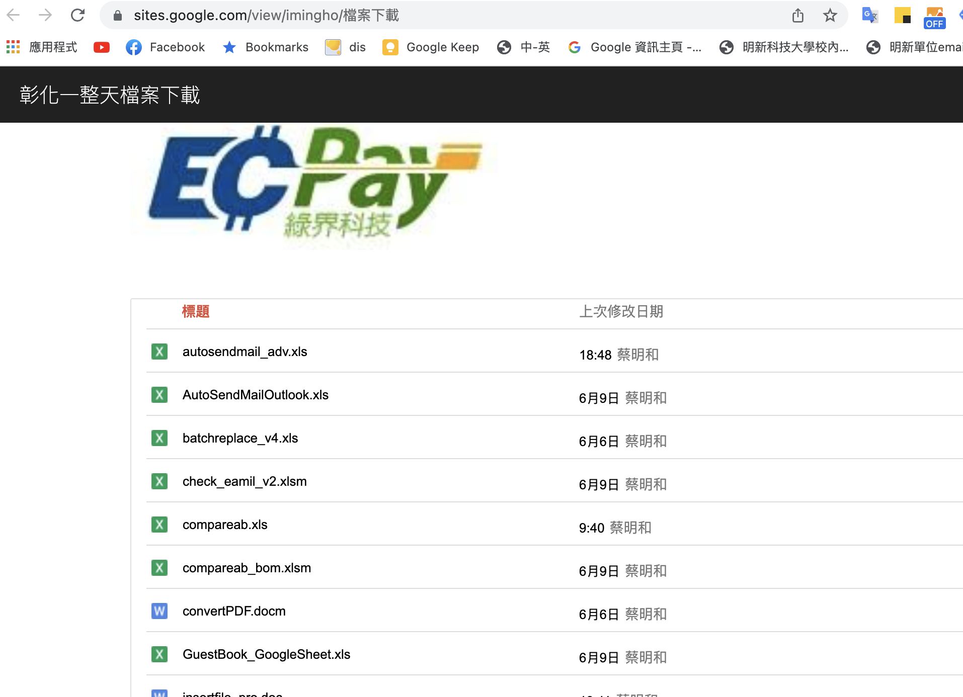
Task: Click Excel icon for compareab_bom.xlsm
Action: (159, 568)
